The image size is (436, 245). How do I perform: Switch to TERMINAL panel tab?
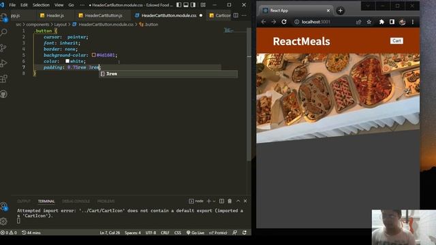[46, 201]
